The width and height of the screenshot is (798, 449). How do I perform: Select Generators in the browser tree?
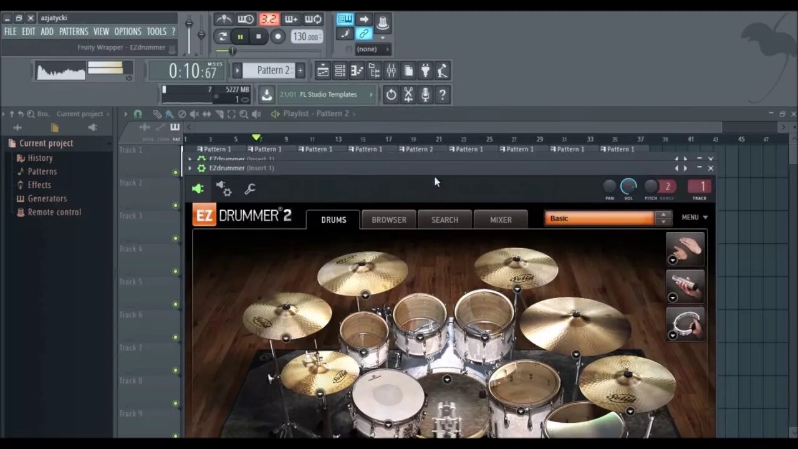point(47,199)
